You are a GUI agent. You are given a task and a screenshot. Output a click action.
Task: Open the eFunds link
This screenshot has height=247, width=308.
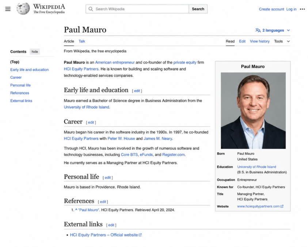pyautogui.click(x=146, y=154)
